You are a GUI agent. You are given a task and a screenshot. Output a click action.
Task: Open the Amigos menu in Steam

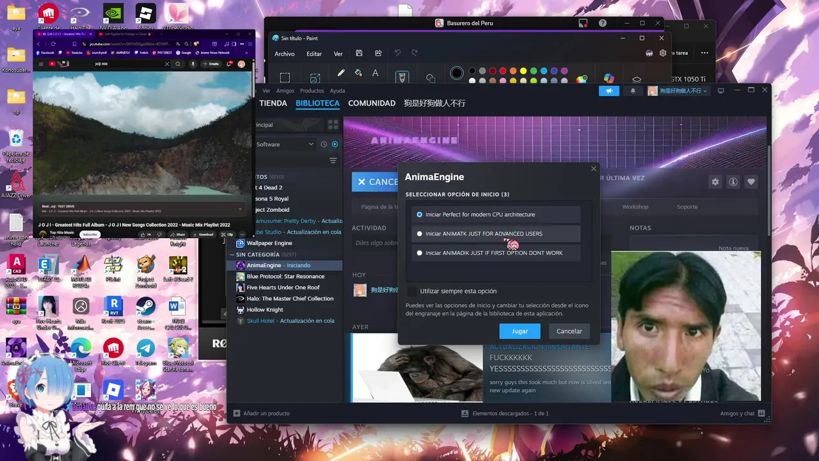coord(285,91)
